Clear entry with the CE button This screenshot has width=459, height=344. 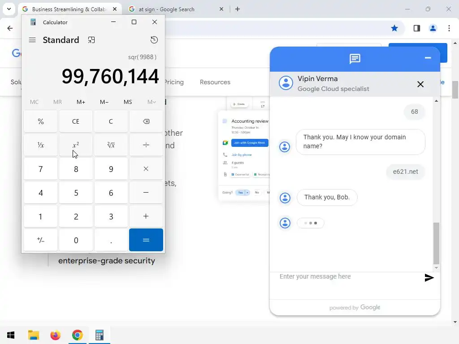pos(76,121)
